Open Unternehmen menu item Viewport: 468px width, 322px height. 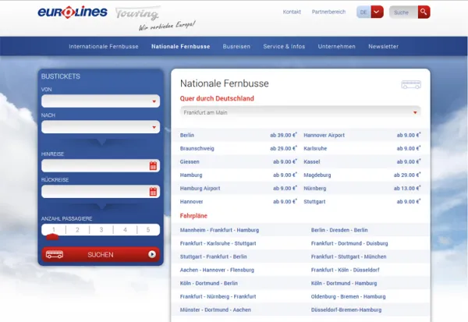(337, 47)
